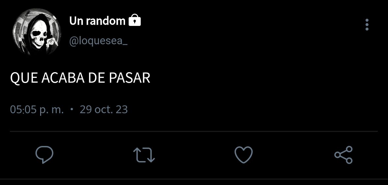
Task: Reply to the tweet via speech bubble icon
Action: point(44,155)
